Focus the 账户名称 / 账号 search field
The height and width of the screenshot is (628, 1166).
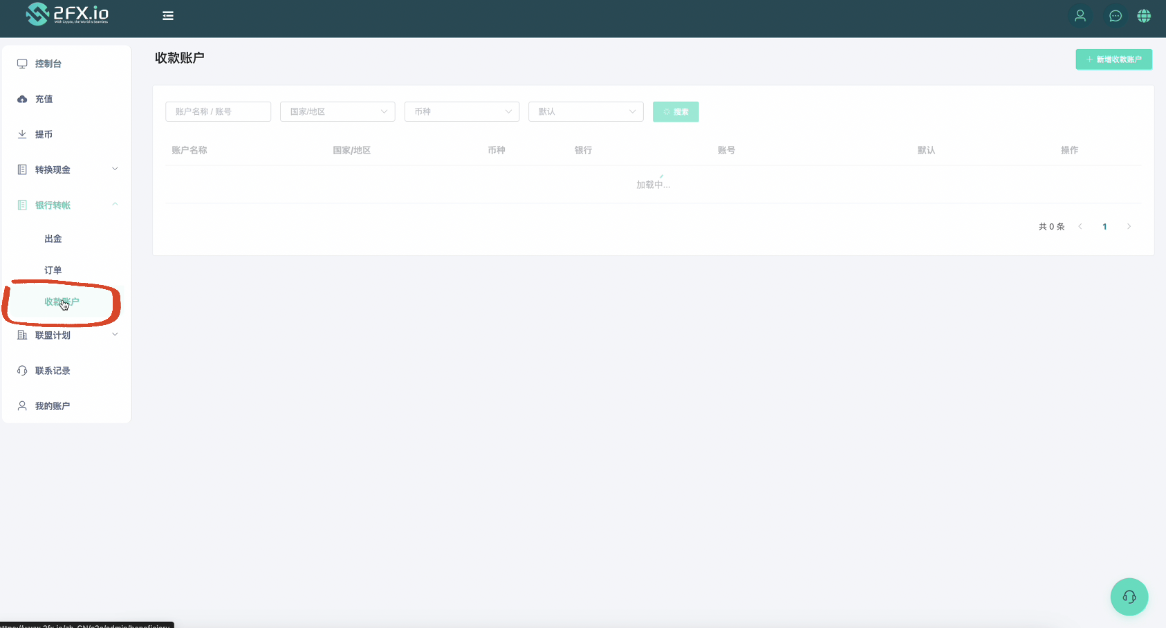pyautogui.click(x=218, y=111)
